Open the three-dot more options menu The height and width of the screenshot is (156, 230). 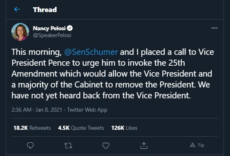click(x=214, y=28)
